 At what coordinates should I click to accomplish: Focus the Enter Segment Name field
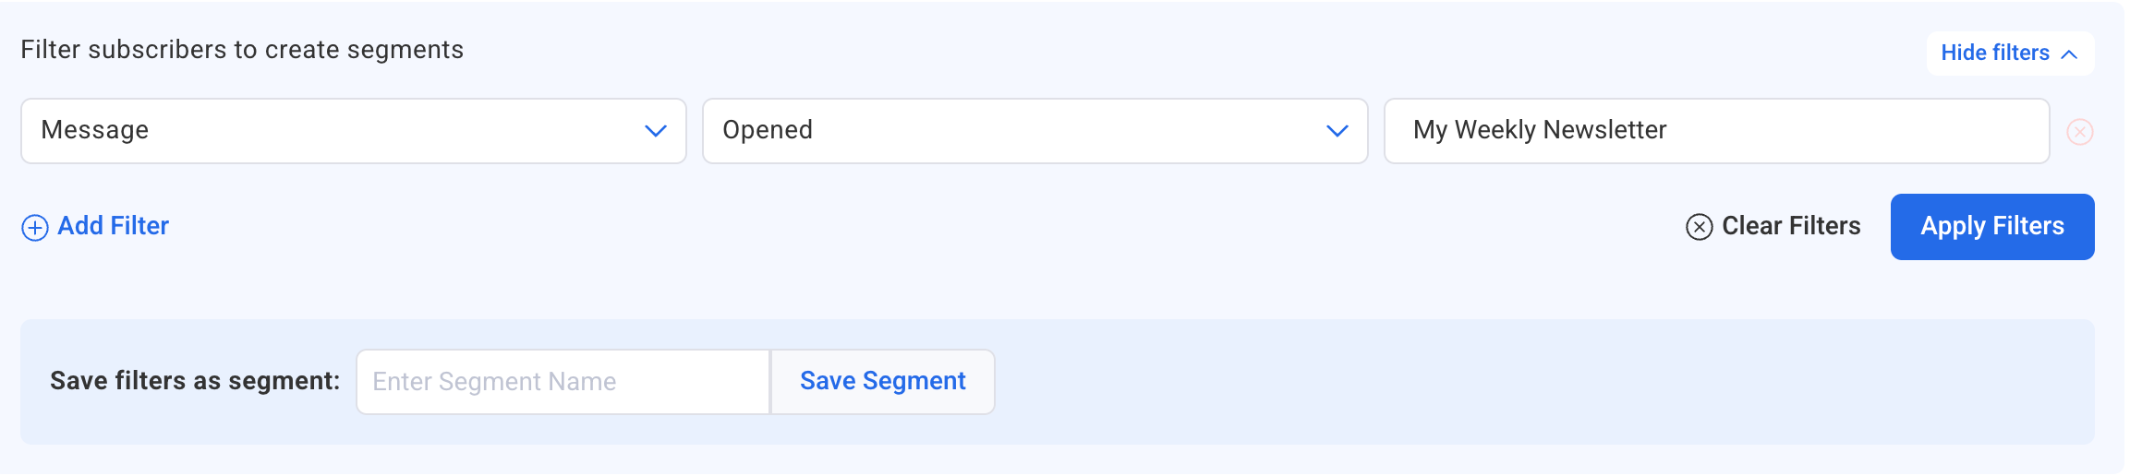pyautogui.click(x=563, y=382)
